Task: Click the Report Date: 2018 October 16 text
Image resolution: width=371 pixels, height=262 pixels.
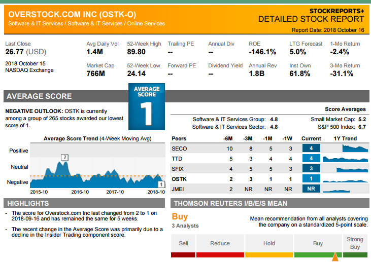Action: [x=328, y=30]
